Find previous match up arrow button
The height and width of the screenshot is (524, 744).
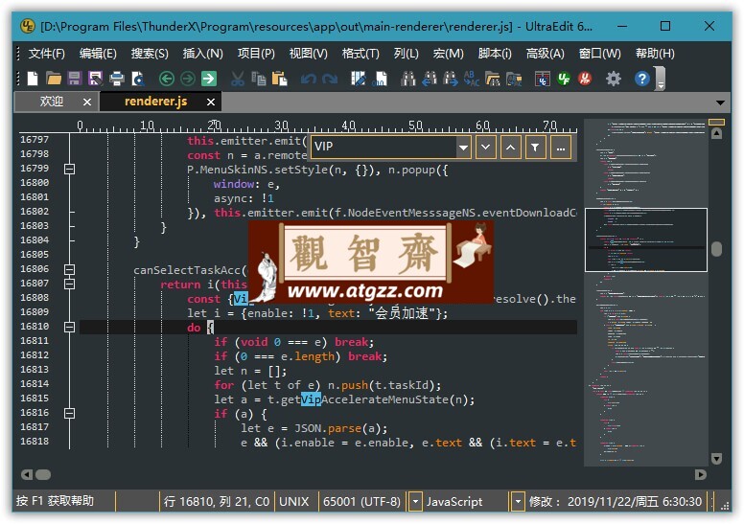tap(510, 147)
